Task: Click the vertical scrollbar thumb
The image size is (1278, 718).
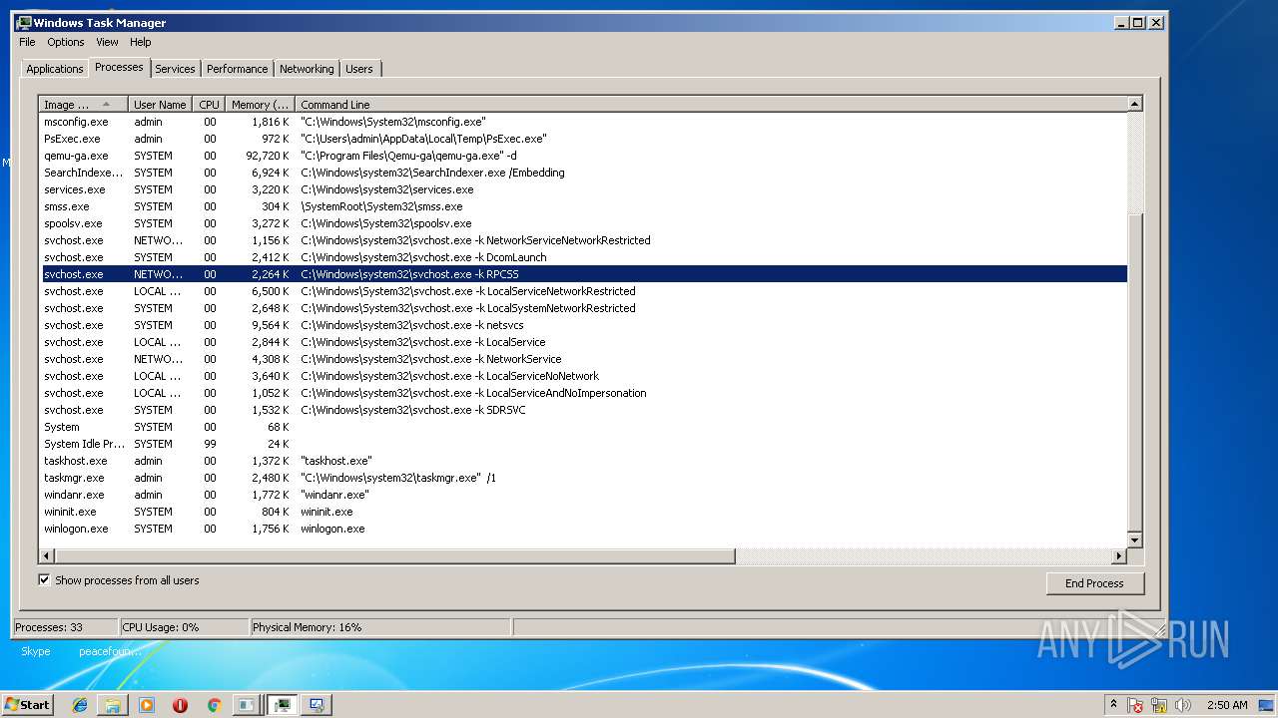Action: (1134, 371)
